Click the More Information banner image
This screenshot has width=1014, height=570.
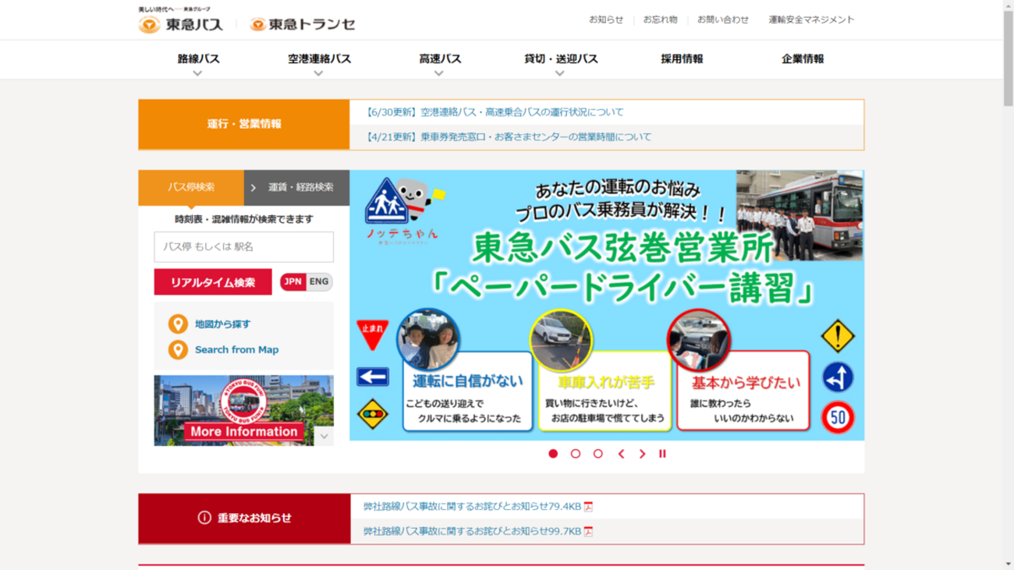pos(244,411)
